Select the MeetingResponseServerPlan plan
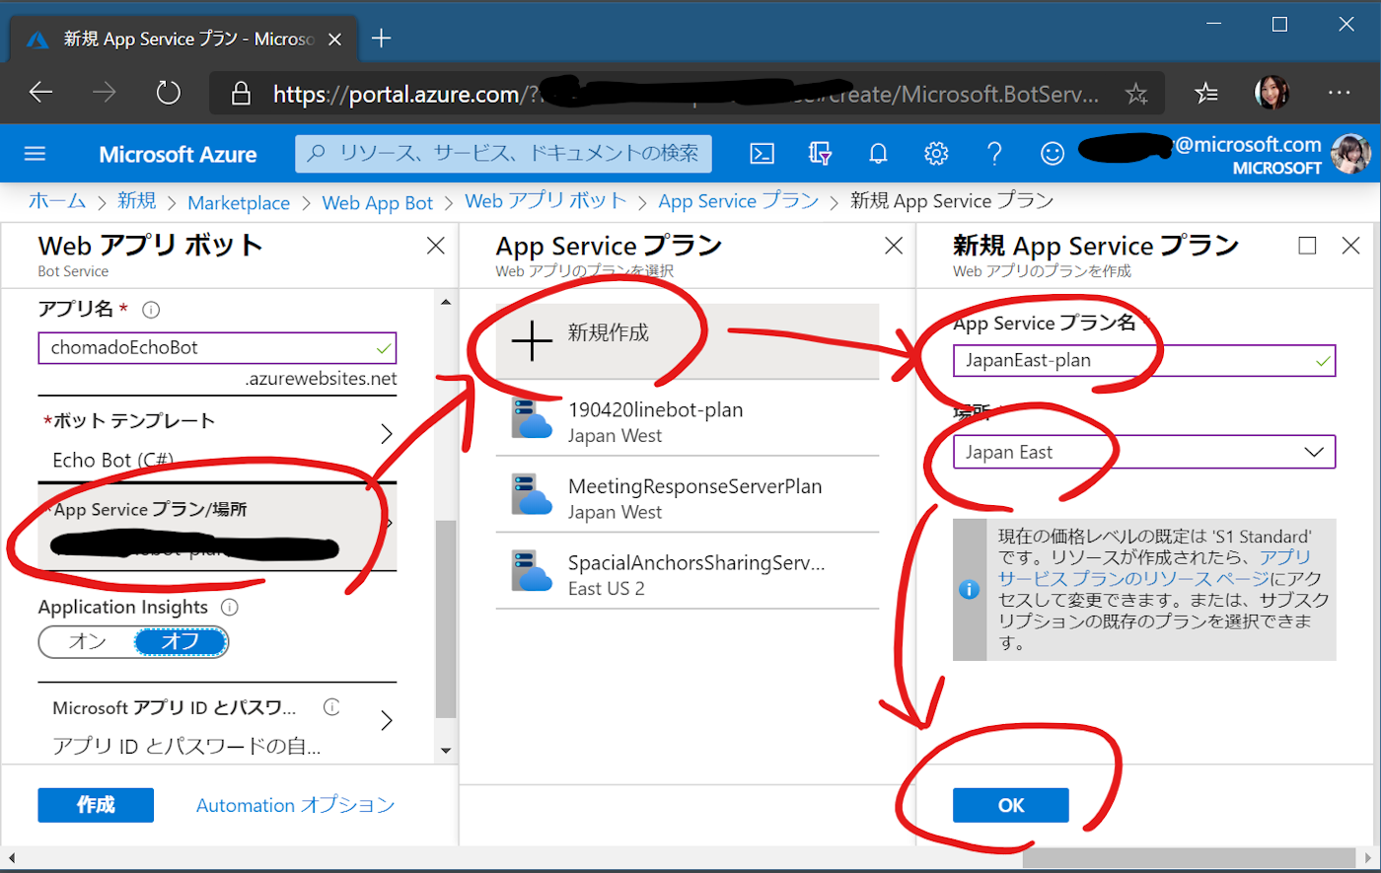This screenshot has height=873, width=1381. coord(687,494)
